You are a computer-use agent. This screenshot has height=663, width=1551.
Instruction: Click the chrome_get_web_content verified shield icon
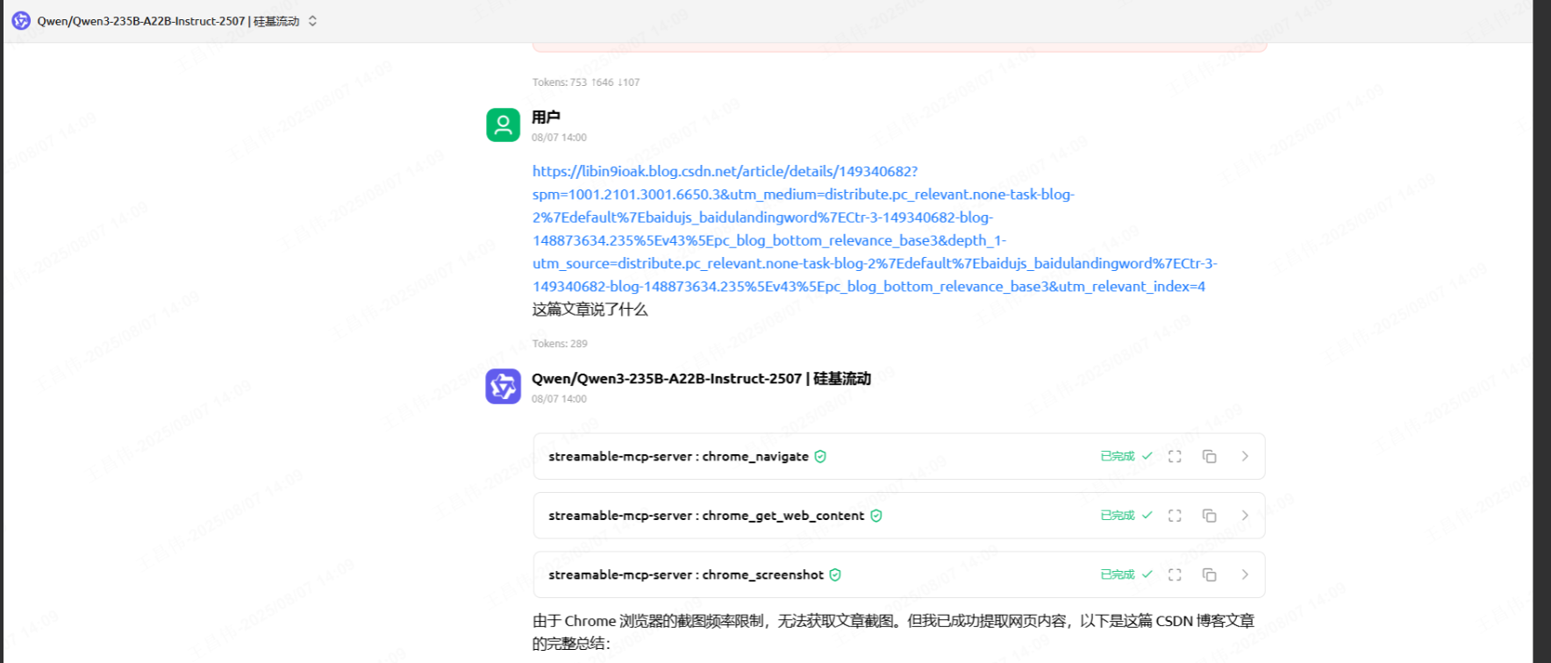[876, 516]
